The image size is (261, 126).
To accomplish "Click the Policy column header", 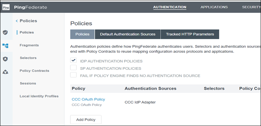I will (x=78, y=89).
